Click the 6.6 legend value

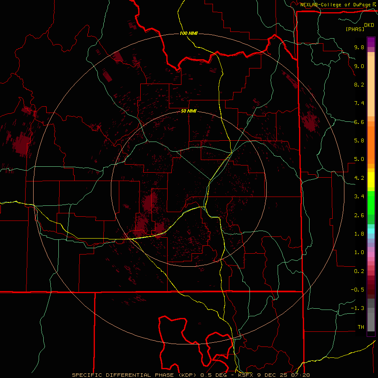359,122
